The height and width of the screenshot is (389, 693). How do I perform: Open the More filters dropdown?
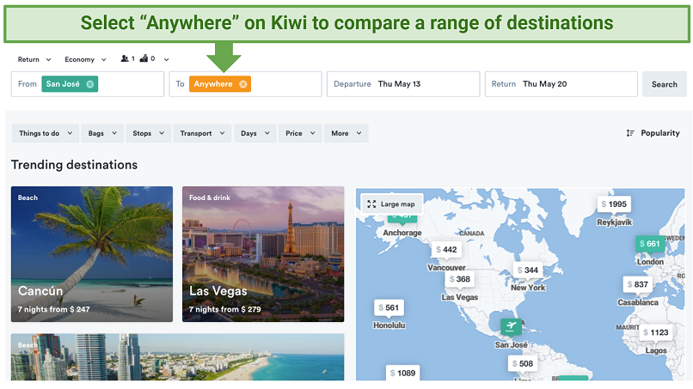pyautogui.click(x=346, y=133)
